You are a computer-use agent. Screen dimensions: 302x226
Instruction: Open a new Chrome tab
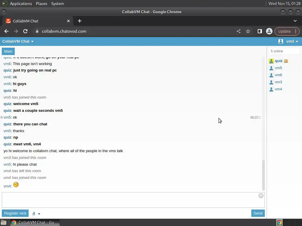(80, 21)
